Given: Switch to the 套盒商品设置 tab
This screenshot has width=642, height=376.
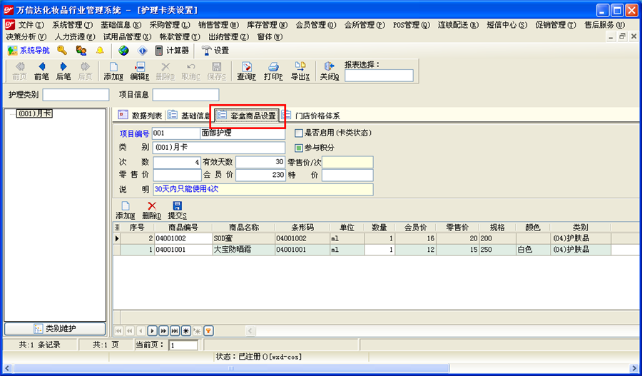Looking at the screenshot, I should [x=248, y=116].
